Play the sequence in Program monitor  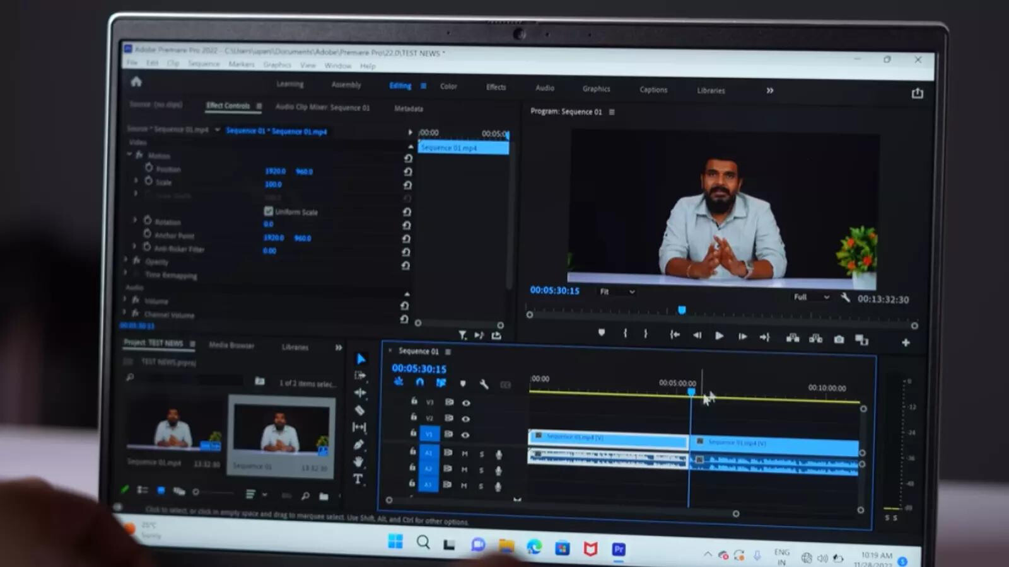(719, 336)
